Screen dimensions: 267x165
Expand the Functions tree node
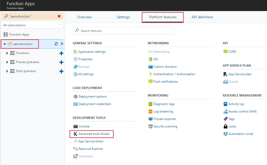7,53
